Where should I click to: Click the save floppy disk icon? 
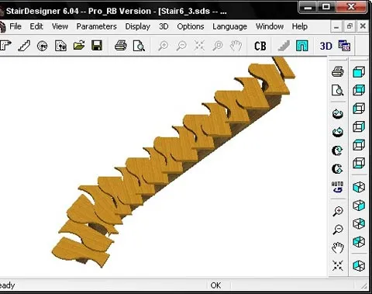point(97,46)
